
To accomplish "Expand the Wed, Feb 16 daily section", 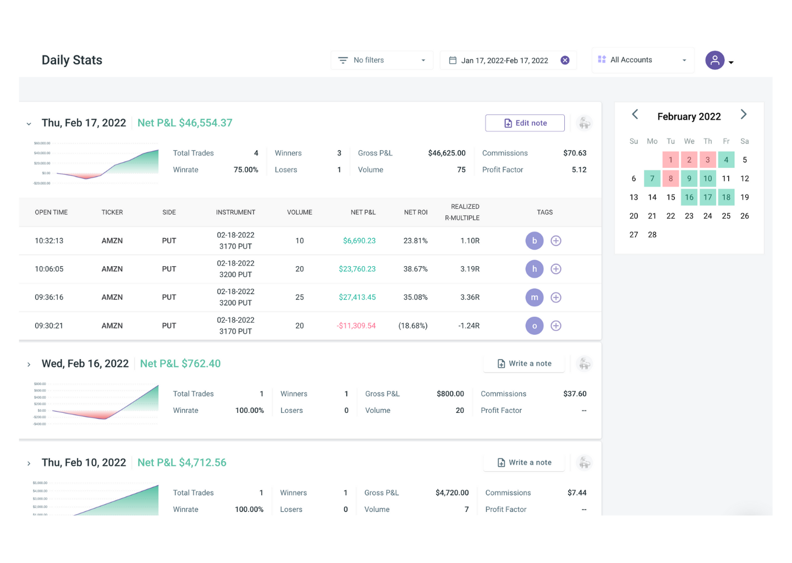I will pyautogui.click(x=29, y=364).
